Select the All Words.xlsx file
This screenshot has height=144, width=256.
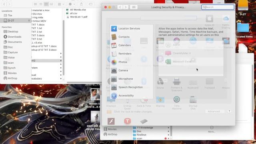coord(76,10)
